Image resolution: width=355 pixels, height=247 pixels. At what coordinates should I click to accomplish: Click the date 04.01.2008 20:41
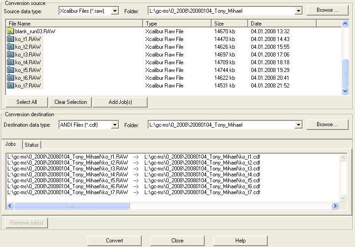(270, 77)
